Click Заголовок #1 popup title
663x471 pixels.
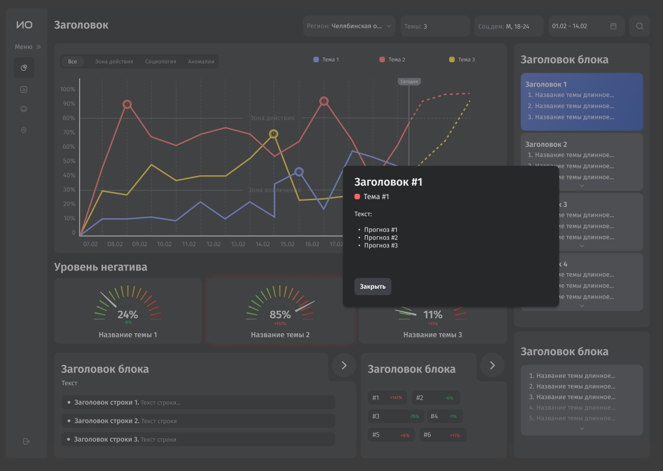(x=388, y=182)
